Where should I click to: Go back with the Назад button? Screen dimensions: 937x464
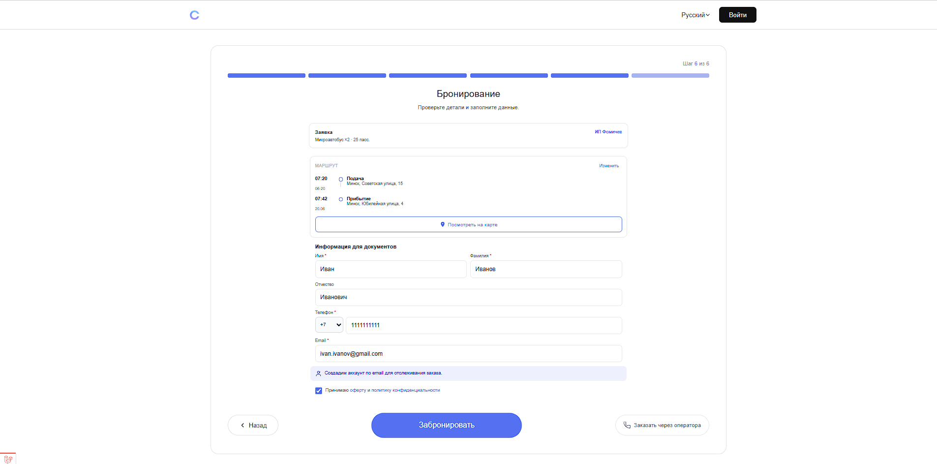click(253, 425)
